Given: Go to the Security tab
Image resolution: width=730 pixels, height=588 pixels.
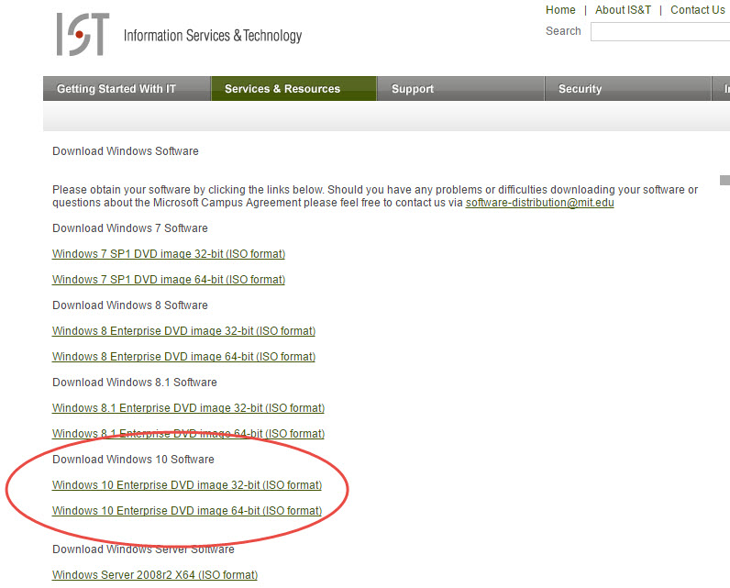Looking at the screenshot, I should pyautogui.click(x=627, y=88).
